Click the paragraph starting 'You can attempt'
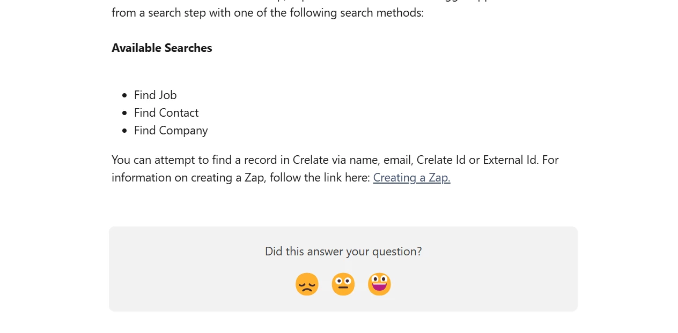678x333 pixels. coord(335,169)
